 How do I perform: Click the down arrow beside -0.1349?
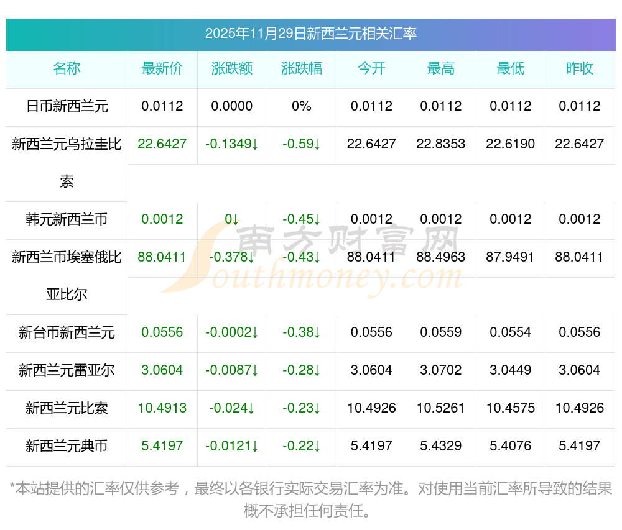point(255,144)
